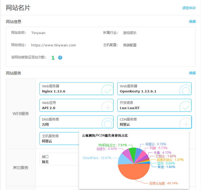Click plus icon on Web应用 API 2.0 card

(x=108, y=107)
